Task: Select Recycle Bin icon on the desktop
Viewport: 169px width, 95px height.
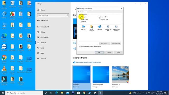Action: (12, 4)
